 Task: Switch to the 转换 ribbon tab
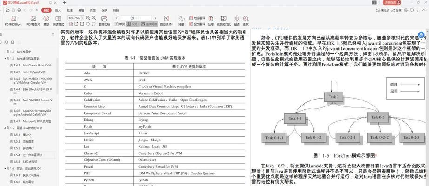tap(116, 10)
